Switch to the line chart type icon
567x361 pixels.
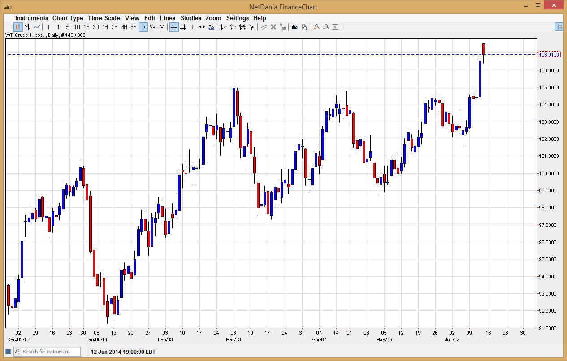[37, 27]
